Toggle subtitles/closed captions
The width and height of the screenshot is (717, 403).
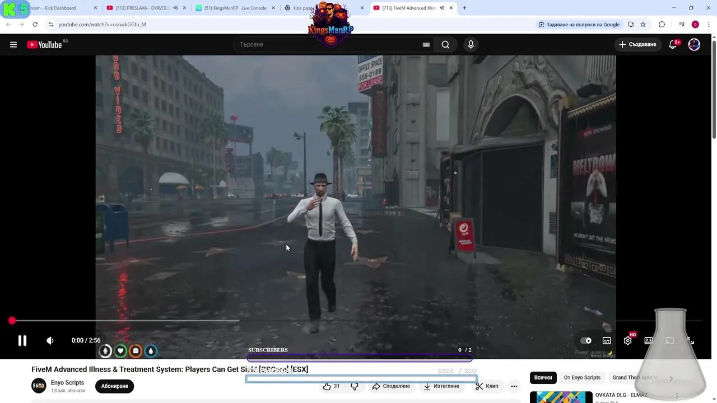point(607,340)
